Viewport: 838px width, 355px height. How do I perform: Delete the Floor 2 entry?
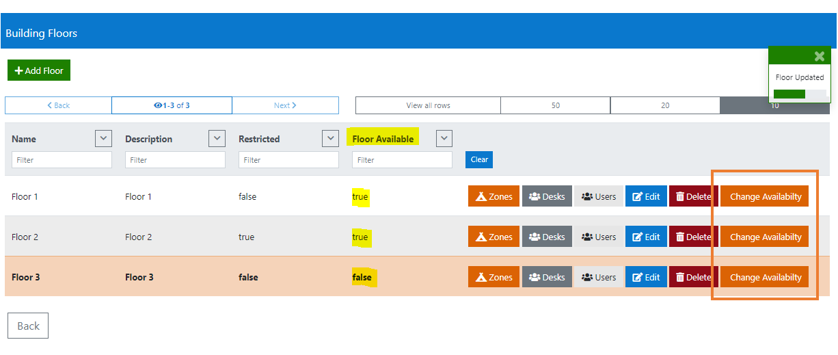(x=693, y=237)
